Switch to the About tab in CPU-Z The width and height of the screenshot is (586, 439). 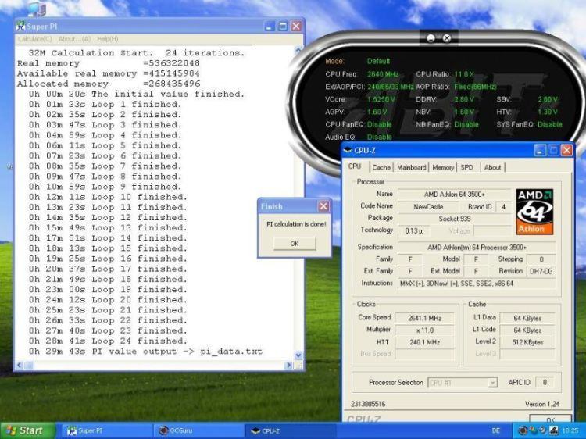(492, 167)
